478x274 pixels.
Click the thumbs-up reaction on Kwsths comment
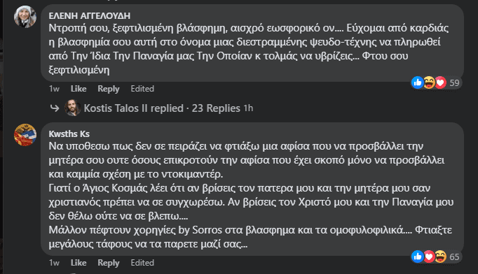click(x=417, y=257)
